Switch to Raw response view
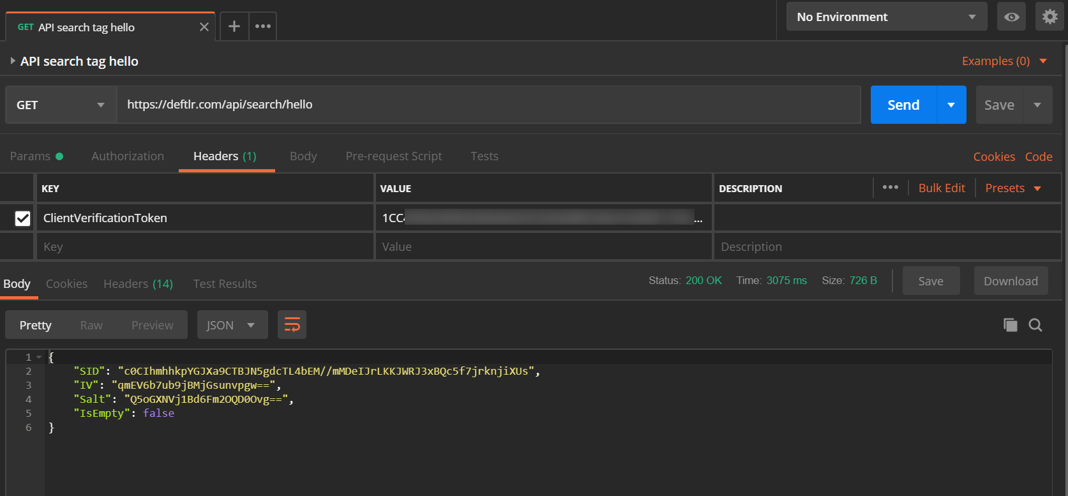The width and height of the screenshot is (1068, 496). click(91, 325)
